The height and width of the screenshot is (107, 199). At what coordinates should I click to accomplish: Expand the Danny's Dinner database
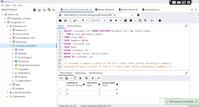tap(10, 34)
